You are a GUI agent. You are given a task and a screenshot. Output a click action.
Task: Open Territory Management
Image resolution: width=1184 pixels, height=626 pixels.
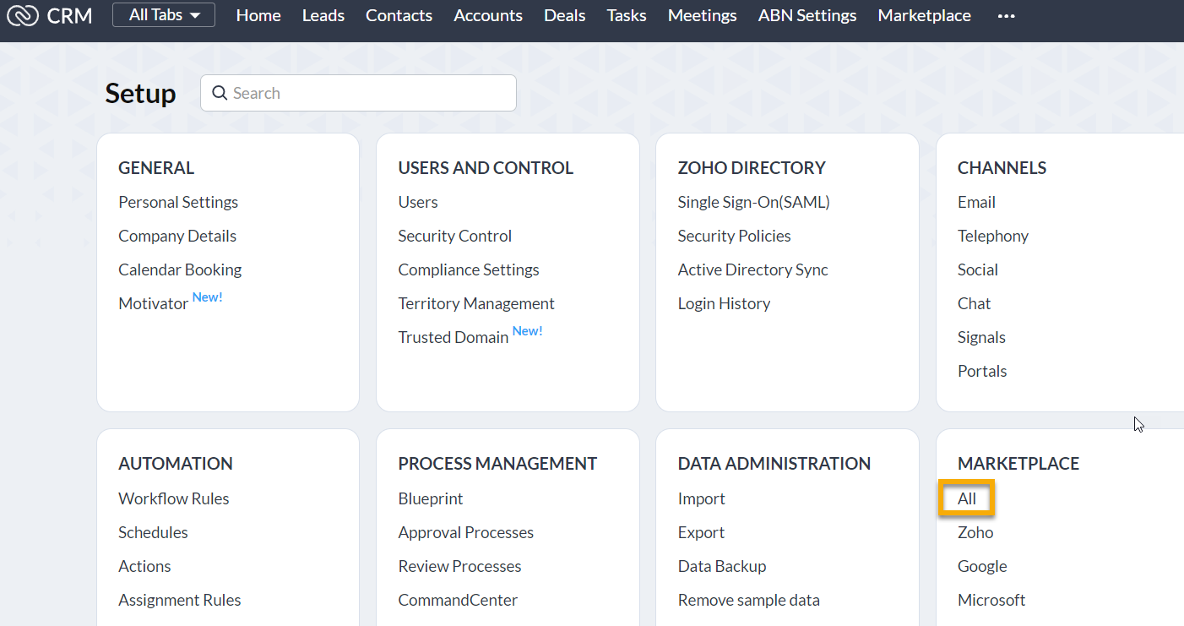tap(476, 303)
